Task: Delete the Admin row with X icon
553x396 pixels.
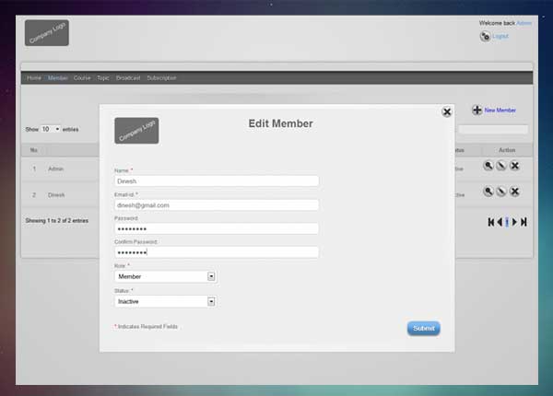Action: coord(514,166)
